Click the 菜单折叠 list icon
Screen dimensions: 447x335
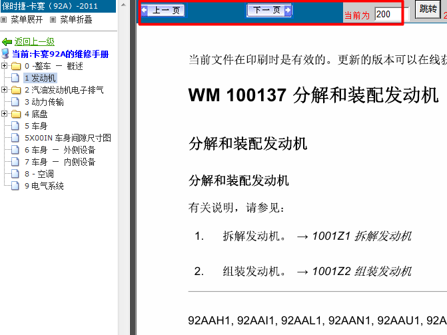click(x=53, y=20)
